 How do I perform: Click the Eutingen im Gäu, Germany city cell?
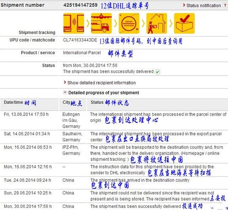pyautogui.click(x=71, y=120)
